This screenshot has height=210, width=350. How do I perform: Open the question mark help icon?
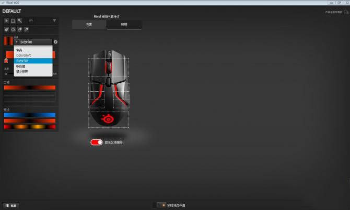[x=55, y=42]
